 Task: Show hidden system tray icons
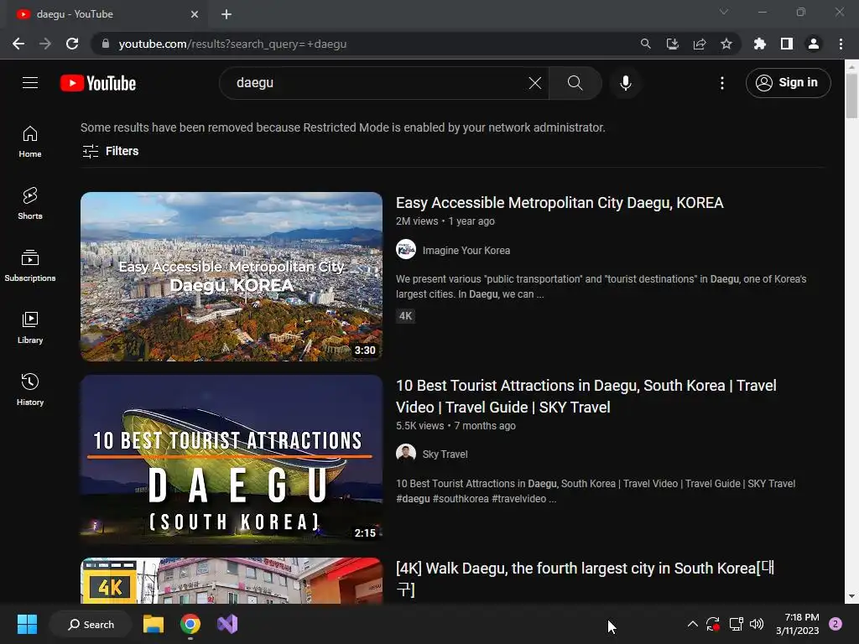692,624
